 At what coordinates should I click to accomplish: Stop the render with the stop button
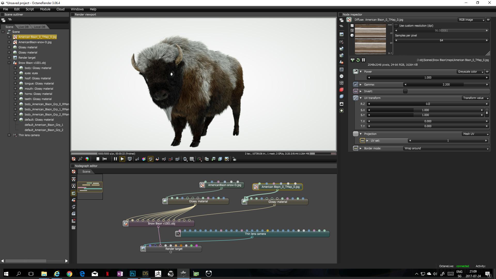98,159
